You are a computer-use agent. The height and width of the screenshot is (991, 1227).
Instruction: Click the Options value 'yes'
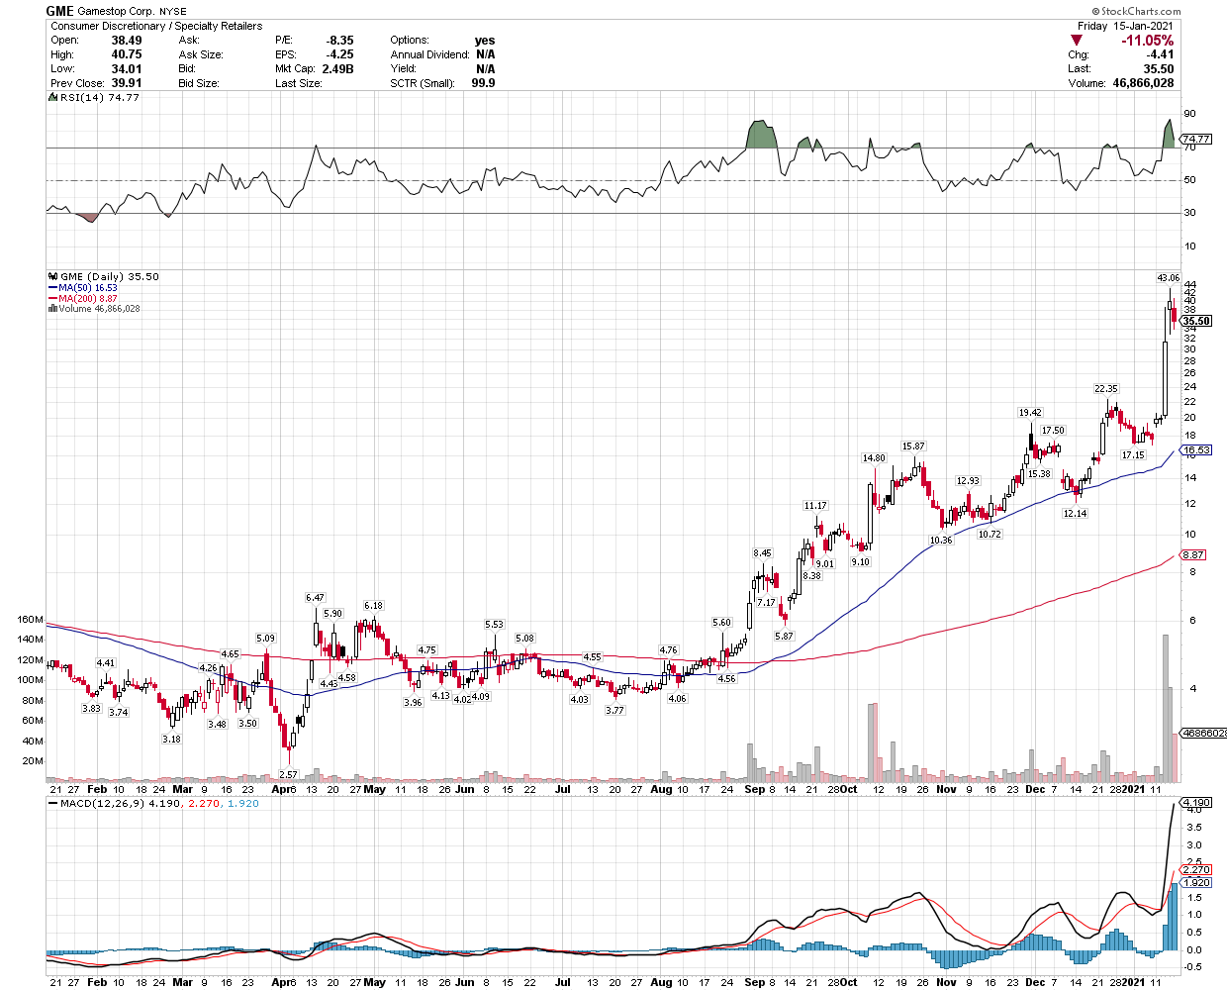click(x=484, y=41)
